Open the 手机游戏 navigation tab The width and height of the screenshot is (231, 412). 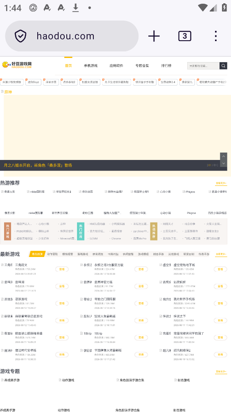[x=91, y=66]
